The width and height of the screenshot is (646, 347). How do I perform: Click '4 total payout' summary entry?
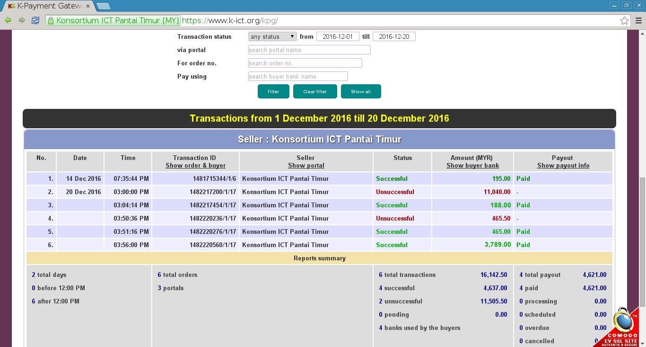point(540,275)
